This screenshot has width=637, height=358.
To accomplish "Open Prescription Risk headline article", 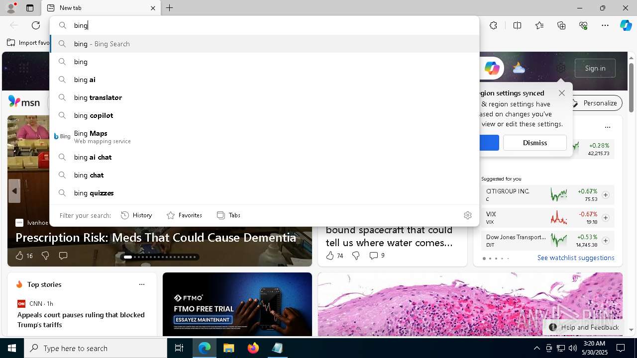I will pyautogui.click(x=156, y=238).
